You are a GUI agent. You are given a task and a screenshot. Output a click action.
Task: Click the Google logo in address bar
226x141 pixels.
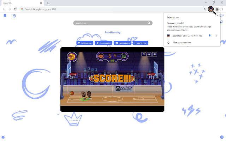(x=22, y=9)
